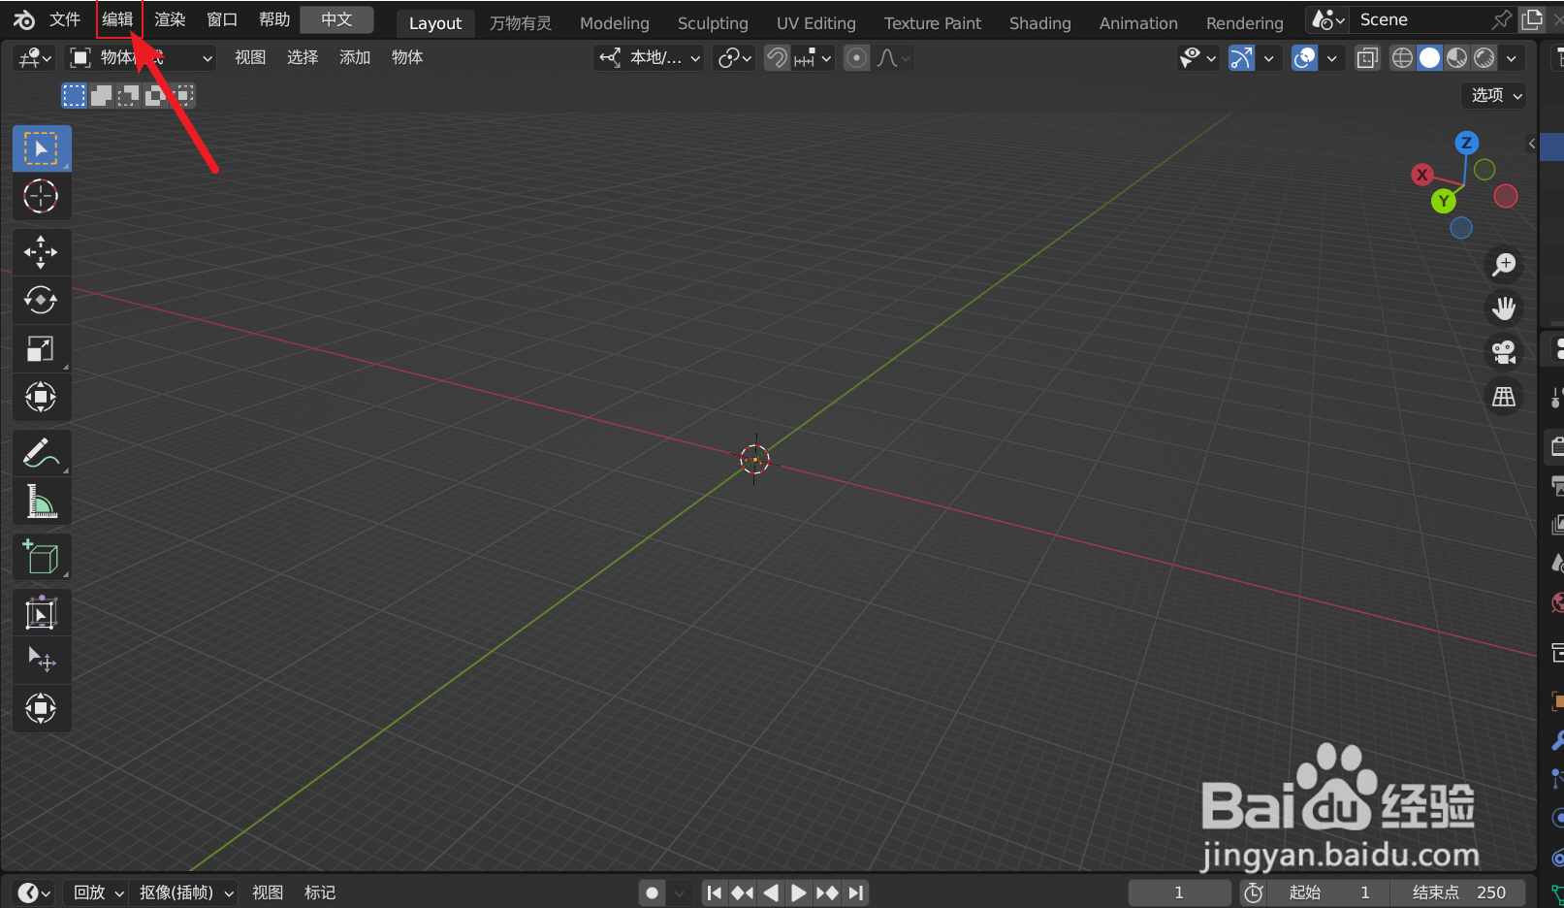Open editor type dropdown in viewport header

(x=36, y=58)
